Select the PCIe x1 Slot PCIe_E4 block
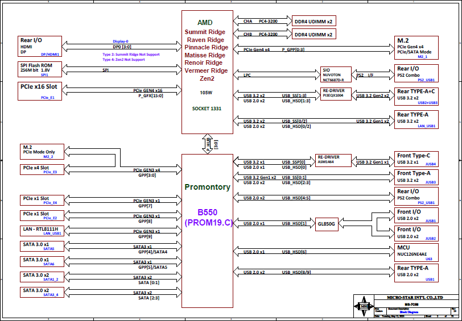This screenshot has height=321, width=462. point(42,200)
